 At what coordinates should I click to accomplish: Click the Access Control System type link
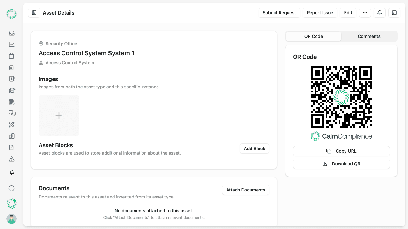point(70,63)
